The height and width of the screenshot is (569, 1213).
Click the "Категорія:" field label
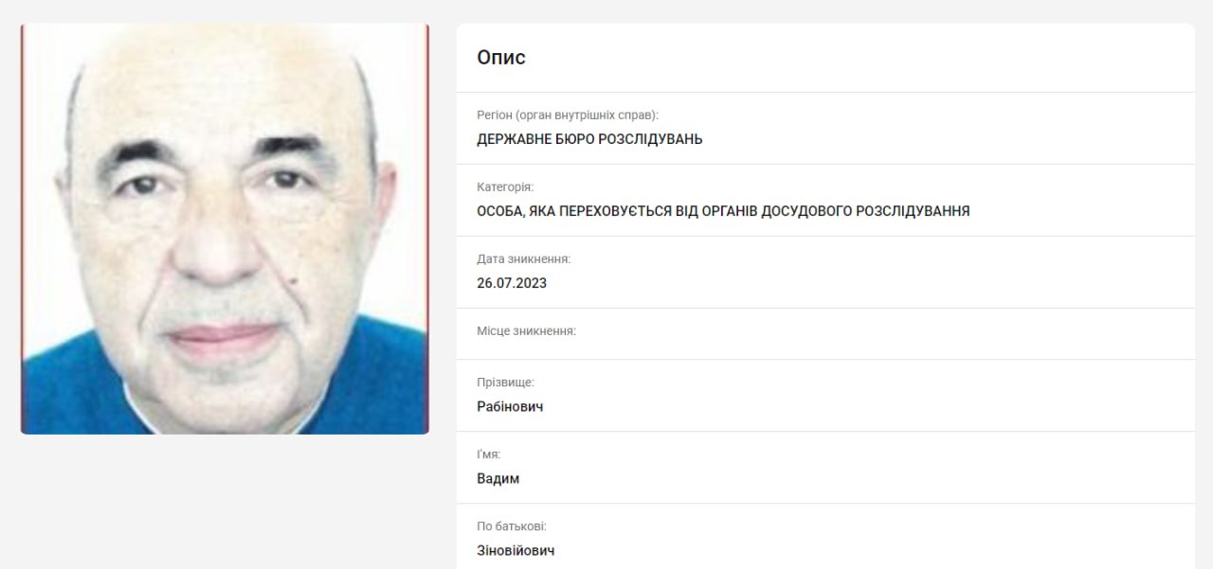tap(505, 187)
